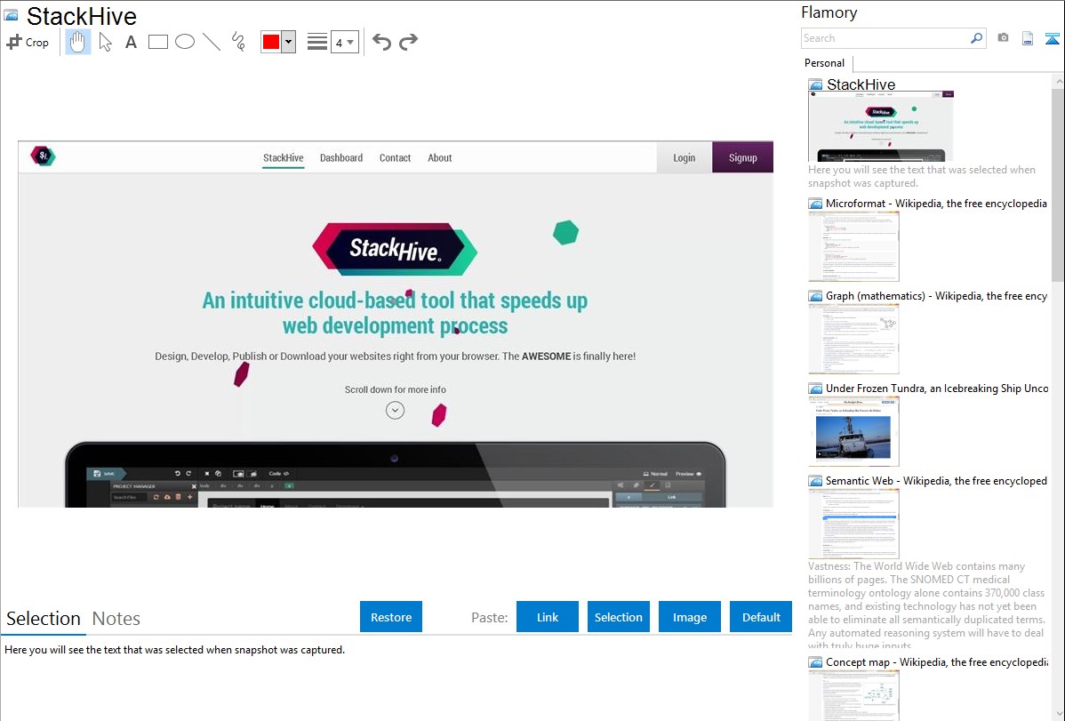The image size is (1065, 721).
Task: Activate the hand pan tool
Action: [78, 42]
